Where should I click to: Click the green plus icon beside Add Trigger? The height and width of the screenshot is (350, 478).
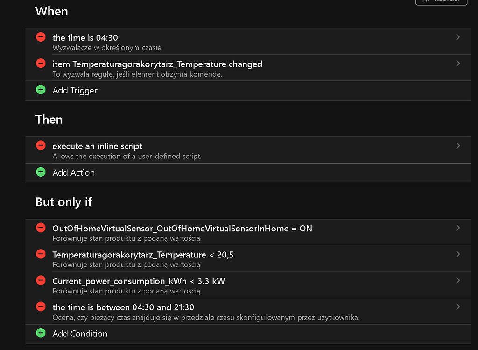(41, 90)
